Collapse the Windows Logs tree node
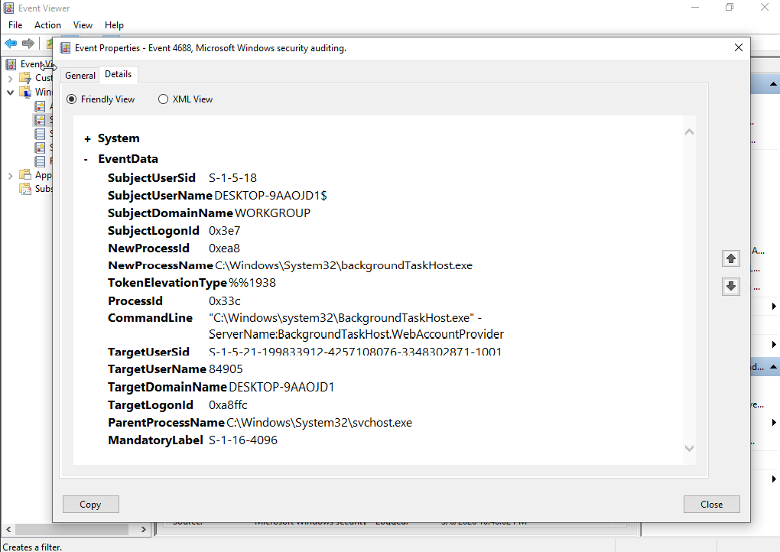This screenshot has height=552, width=780. (11, 92)
